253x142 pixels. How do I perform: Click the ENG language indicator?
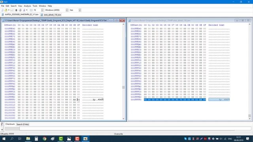[x=230, y=138]
